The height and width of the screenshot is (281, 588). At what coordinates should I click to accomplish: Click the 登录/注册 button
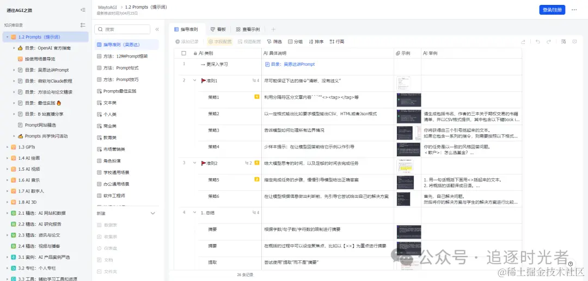[552, 10]
